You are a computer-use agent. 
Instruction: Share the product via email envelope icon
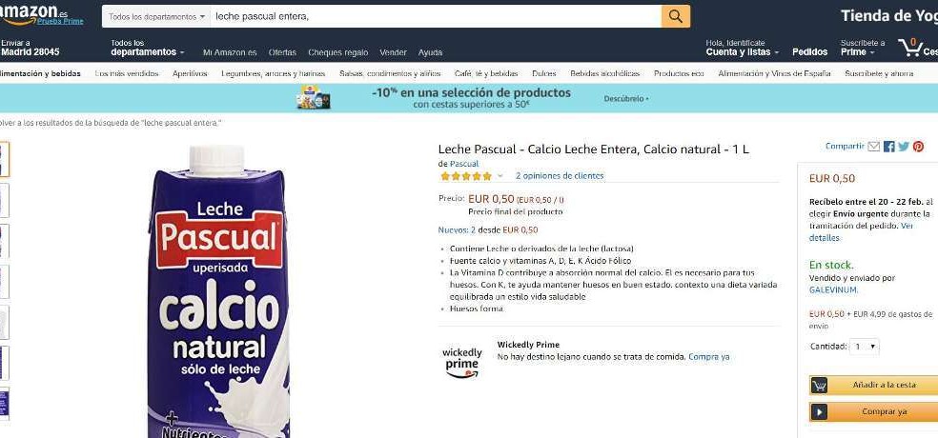point(874,147)
